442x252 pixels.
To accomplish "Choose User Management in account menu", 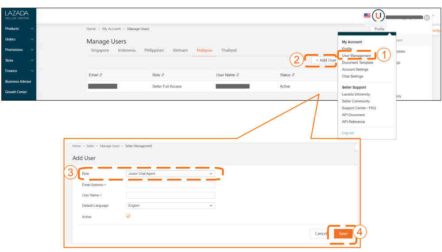I will [357, 55].
